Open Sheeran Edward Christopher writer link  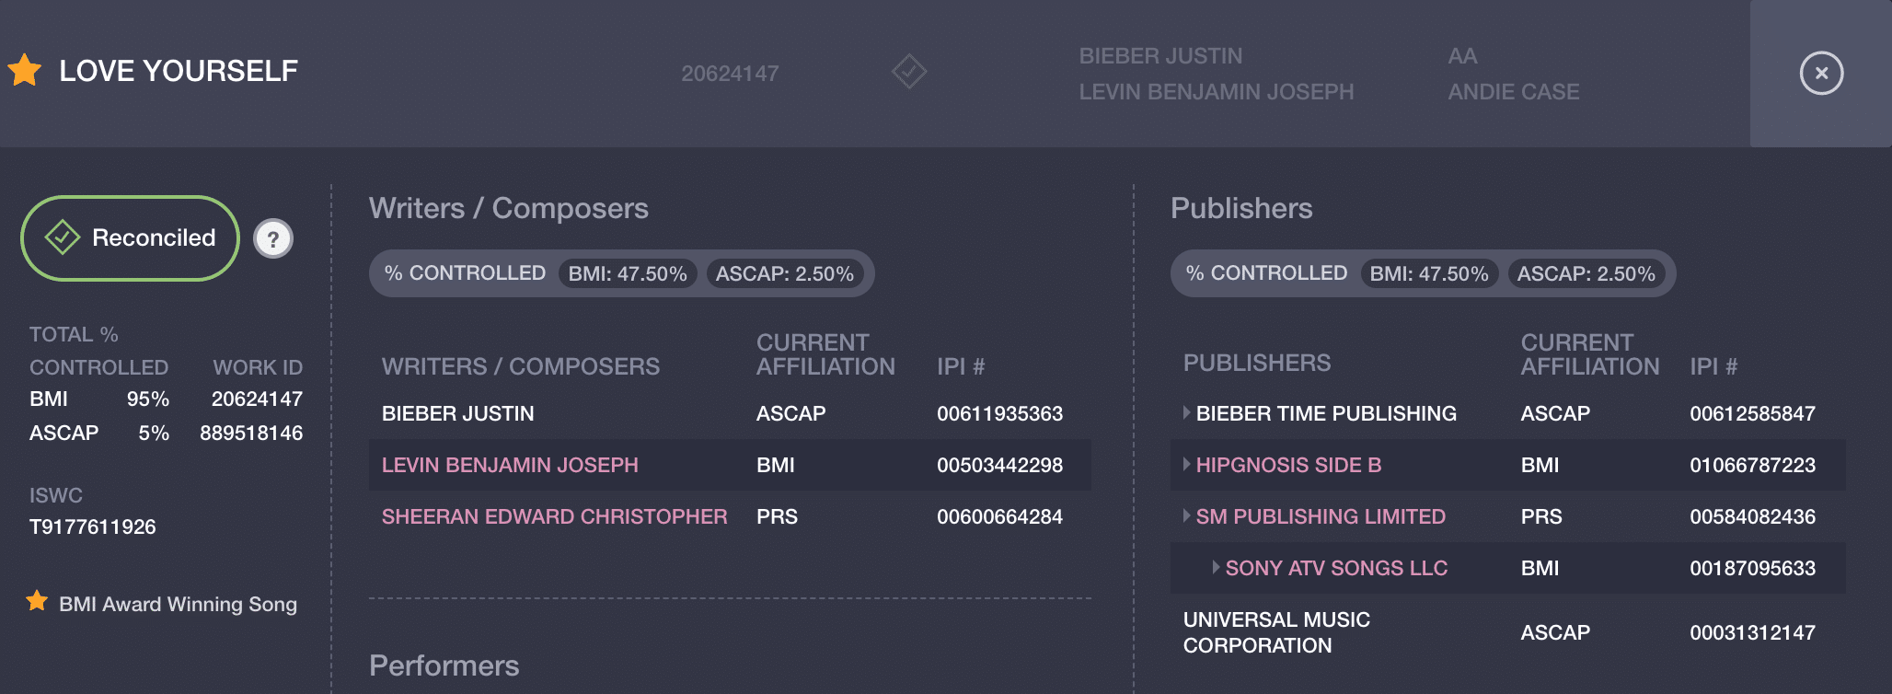point(554,516)
